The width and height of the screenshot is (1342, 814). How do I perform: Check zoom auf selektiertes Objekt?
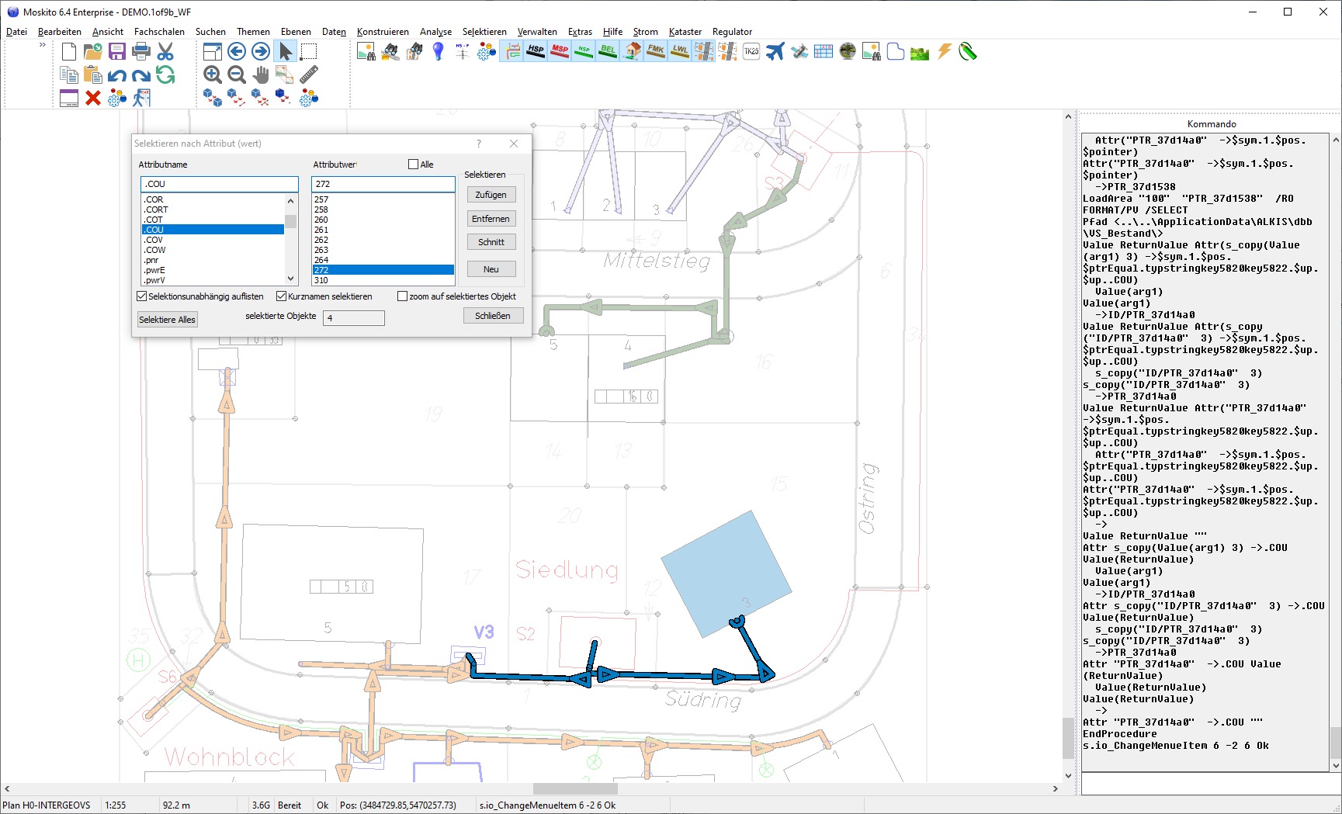pyautogui.click(x=402, y=296)
